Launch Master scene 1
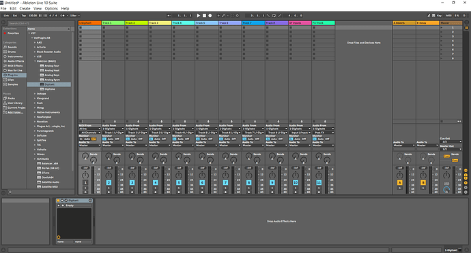The height and width of the screenshot is (253, 471). [442, 28]
